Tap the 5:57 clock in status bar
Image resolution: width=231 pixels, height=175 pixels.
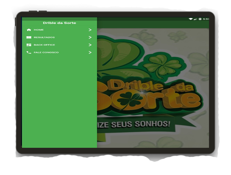click(x=206, y=19)
